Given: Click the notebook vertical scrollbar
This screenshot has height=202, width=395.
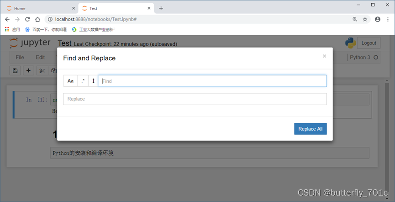Looking at the screenshot, I should pos(387,138).
